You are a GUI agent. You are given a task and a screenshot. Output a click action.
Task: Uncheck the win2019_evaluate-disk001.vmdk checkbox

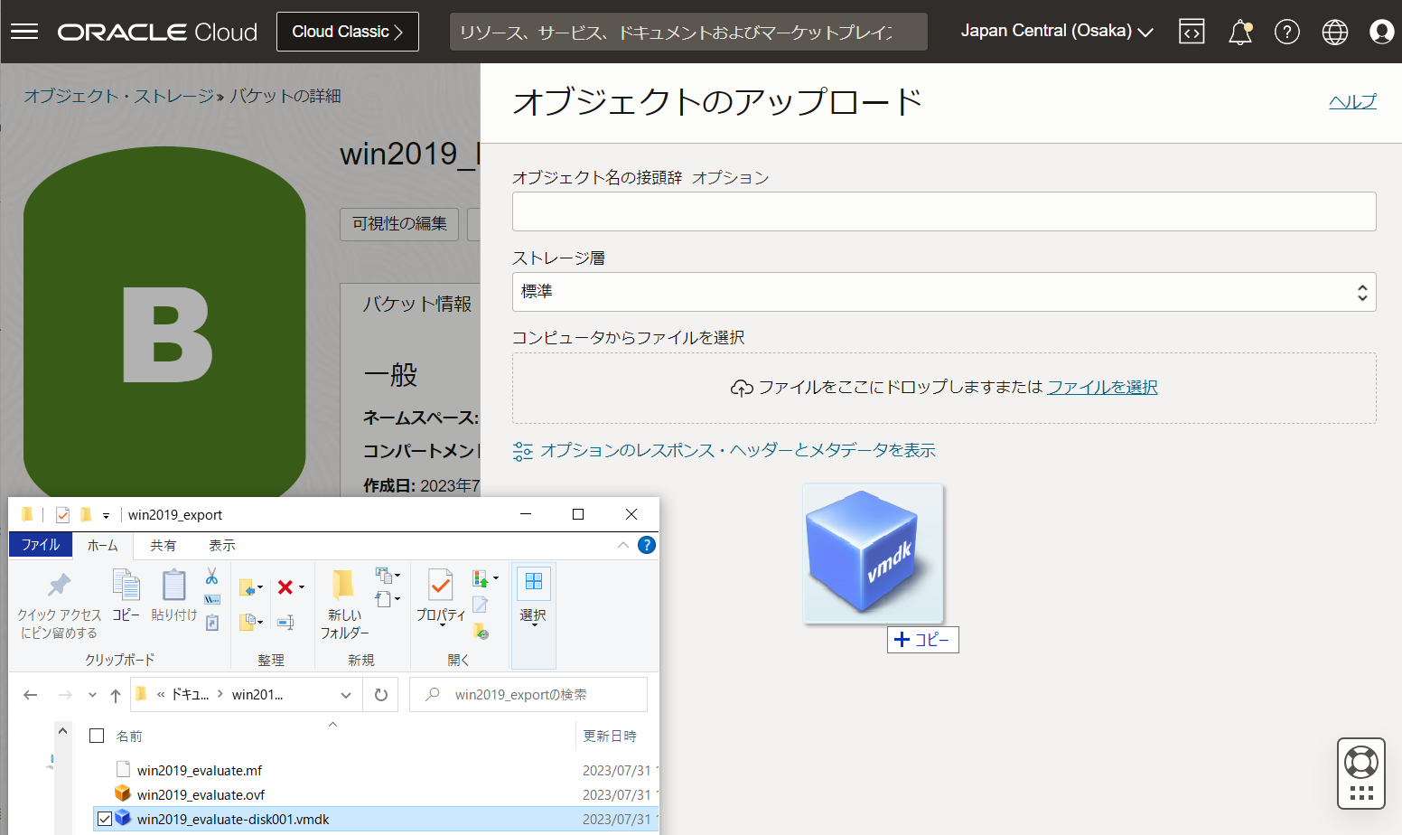click(x=105, y=819)
